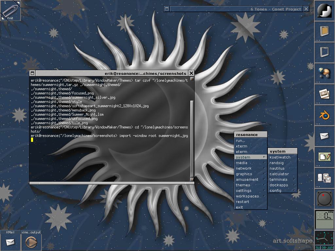Adjust the volume knob dockapp
This screenshot has width=335, height=251.
[x=325, y=198]
